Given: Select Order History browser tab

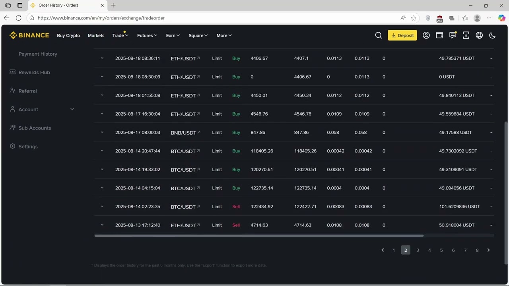Looking at the screenshot, I should tap(67, 6).
